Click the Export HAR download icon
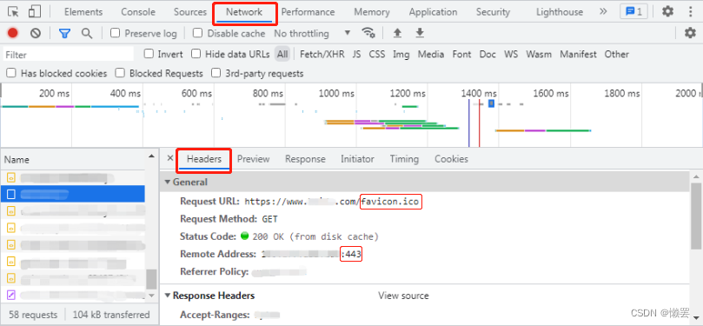Image resolution: width=703 pixels, height=326 pixels. tap(419, 33)
